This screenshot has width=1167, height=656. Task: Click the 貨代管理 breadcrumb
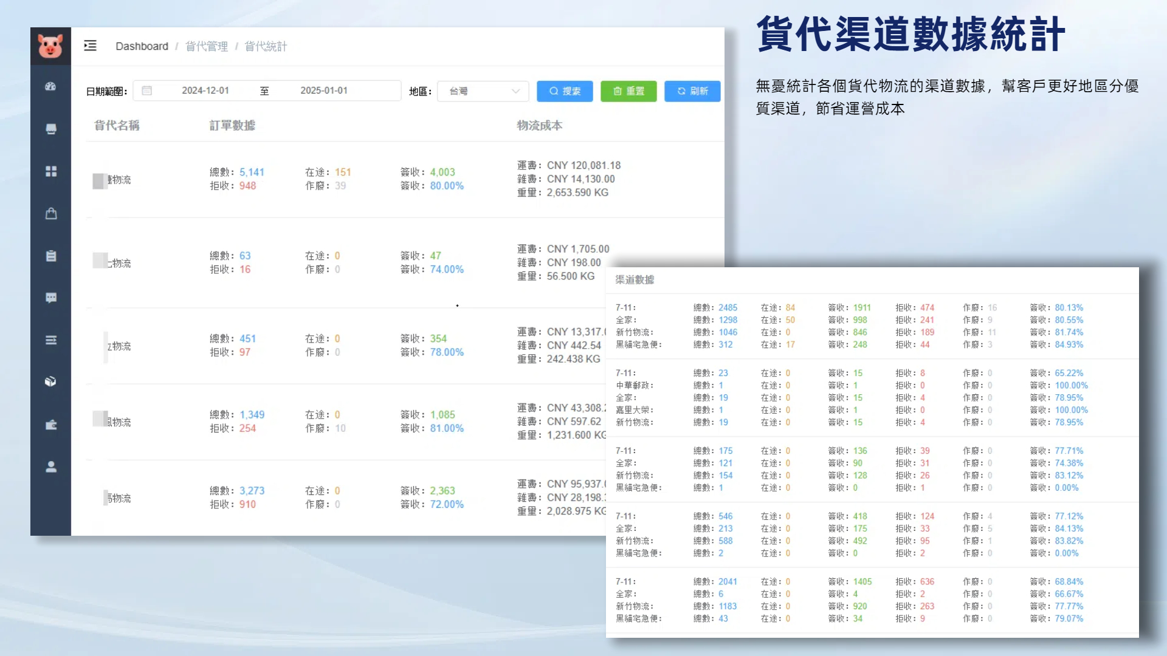coord(207,46)
